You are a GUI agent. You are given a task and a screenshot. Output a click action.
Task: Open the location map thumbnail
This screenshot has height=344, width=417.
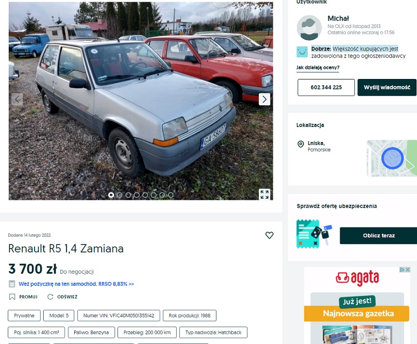click(392, 158)
